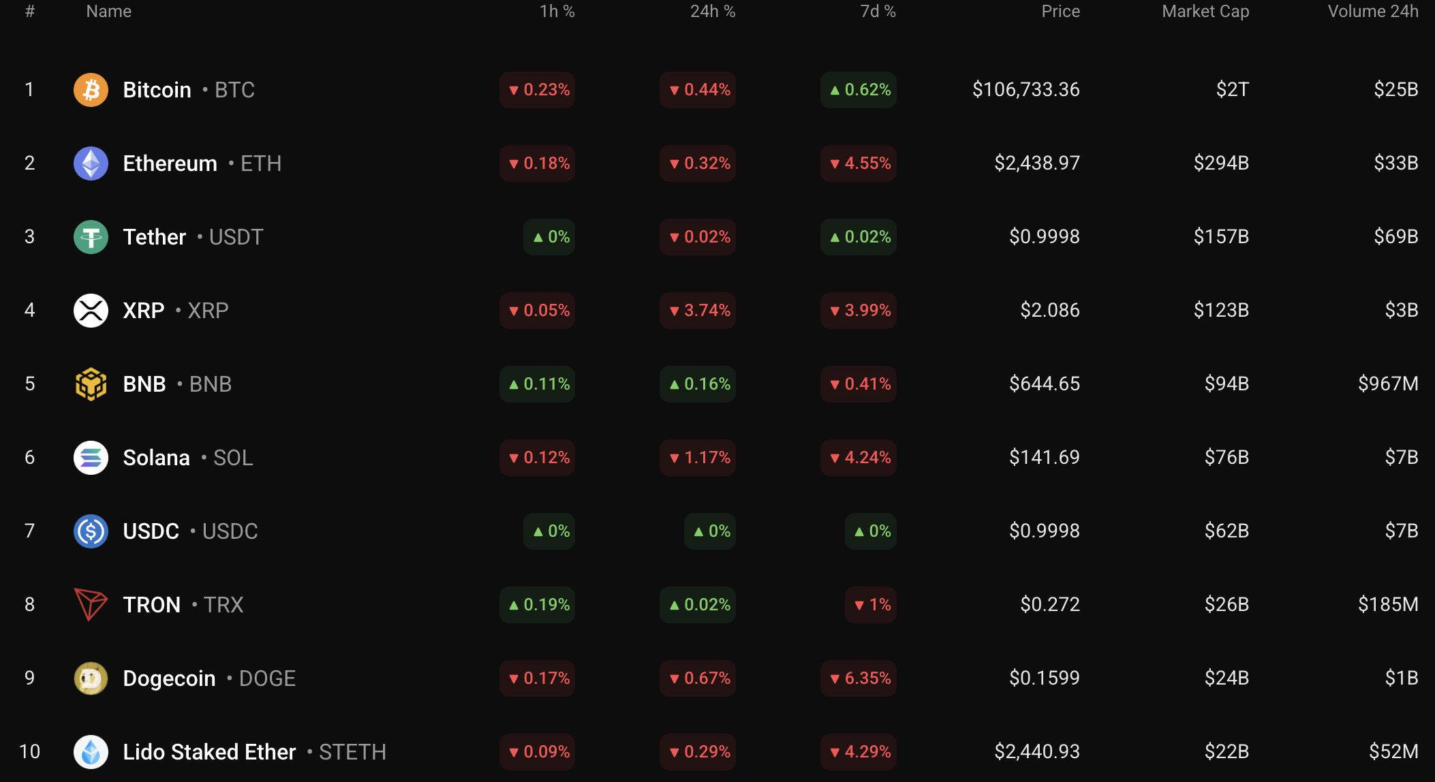This screenshot has height=782, width=1435.
Task: Click the Solana logo icon
Action: click(91, 458)
